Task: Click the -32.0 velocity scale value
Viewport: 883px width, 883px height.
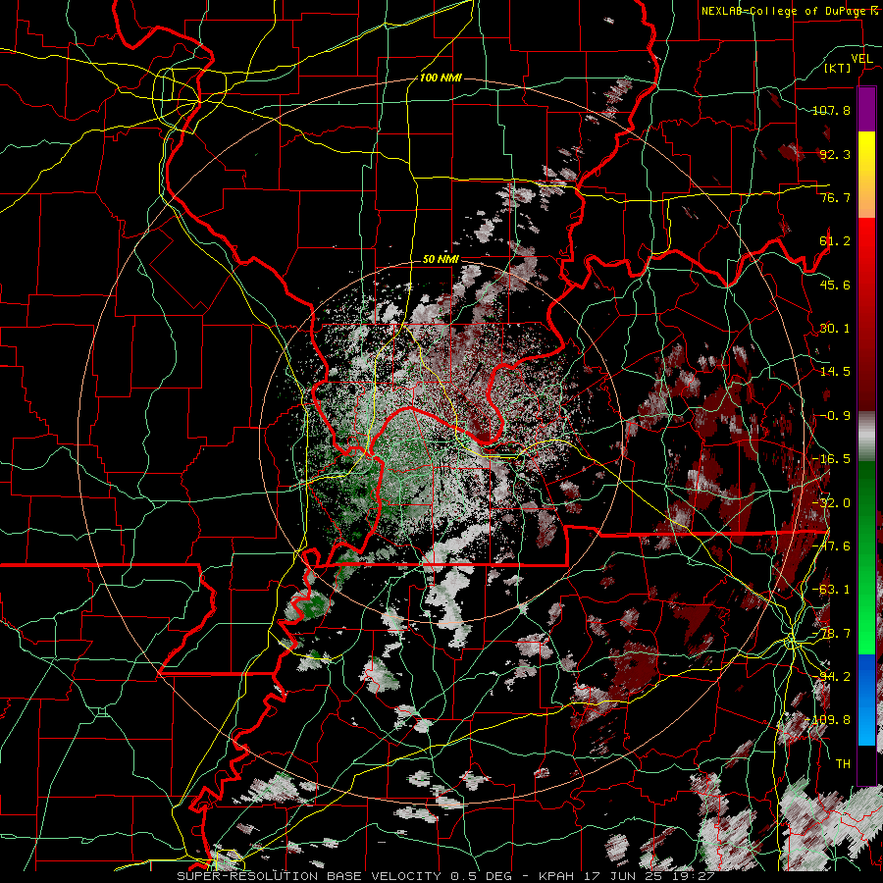Action: [x=831, y=503]
